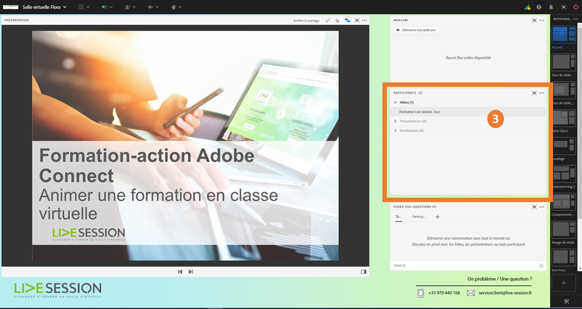Toggle the presentation sidebar panel icon
Image resolution: width=582 pixels, height=309 pixels.
(363, 272)
